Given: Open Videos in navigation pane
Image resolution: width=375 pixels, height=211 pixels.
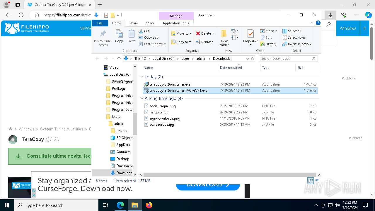Looking at the screenshot, I should pos(114,67).
